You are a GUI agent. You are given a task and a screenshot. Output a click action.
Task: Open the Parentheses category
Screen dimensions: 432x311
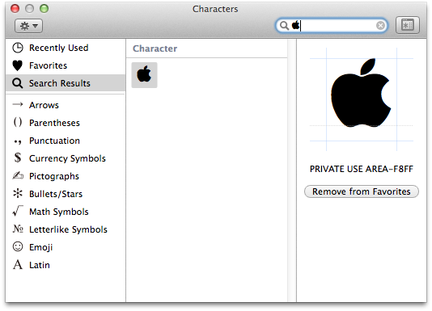pyautogui.click(x=66, y=123)
